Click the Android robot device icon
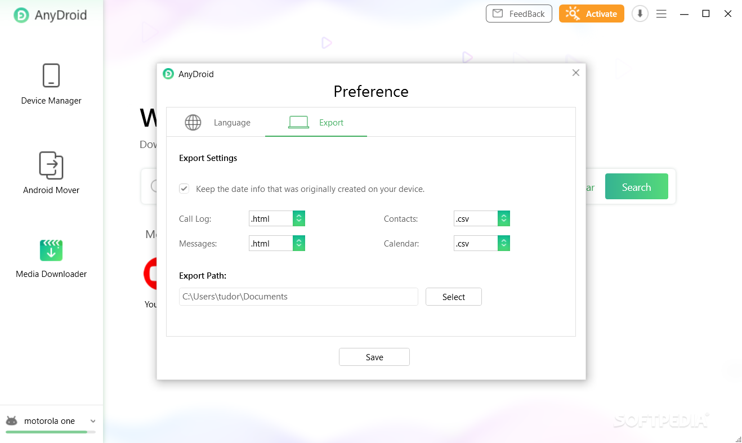742x443 pixels. [11, 421]
